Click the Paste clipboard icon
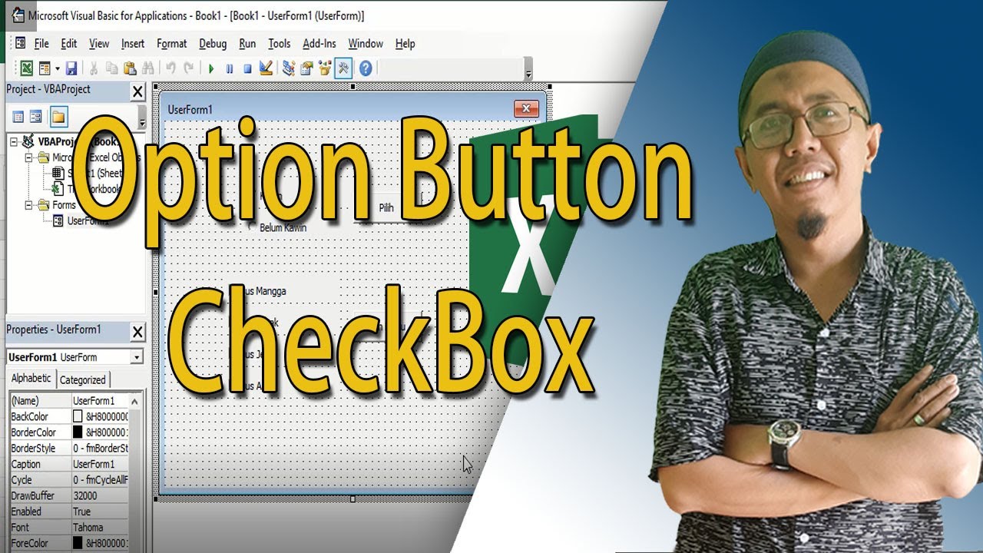The height and width of the screenshot is (553, 983). click(x=130, y=68)
